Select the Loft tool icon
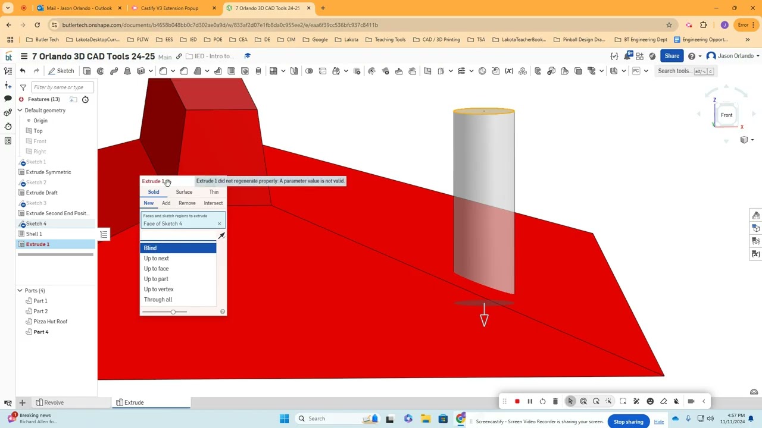 [x=127, y=71]
